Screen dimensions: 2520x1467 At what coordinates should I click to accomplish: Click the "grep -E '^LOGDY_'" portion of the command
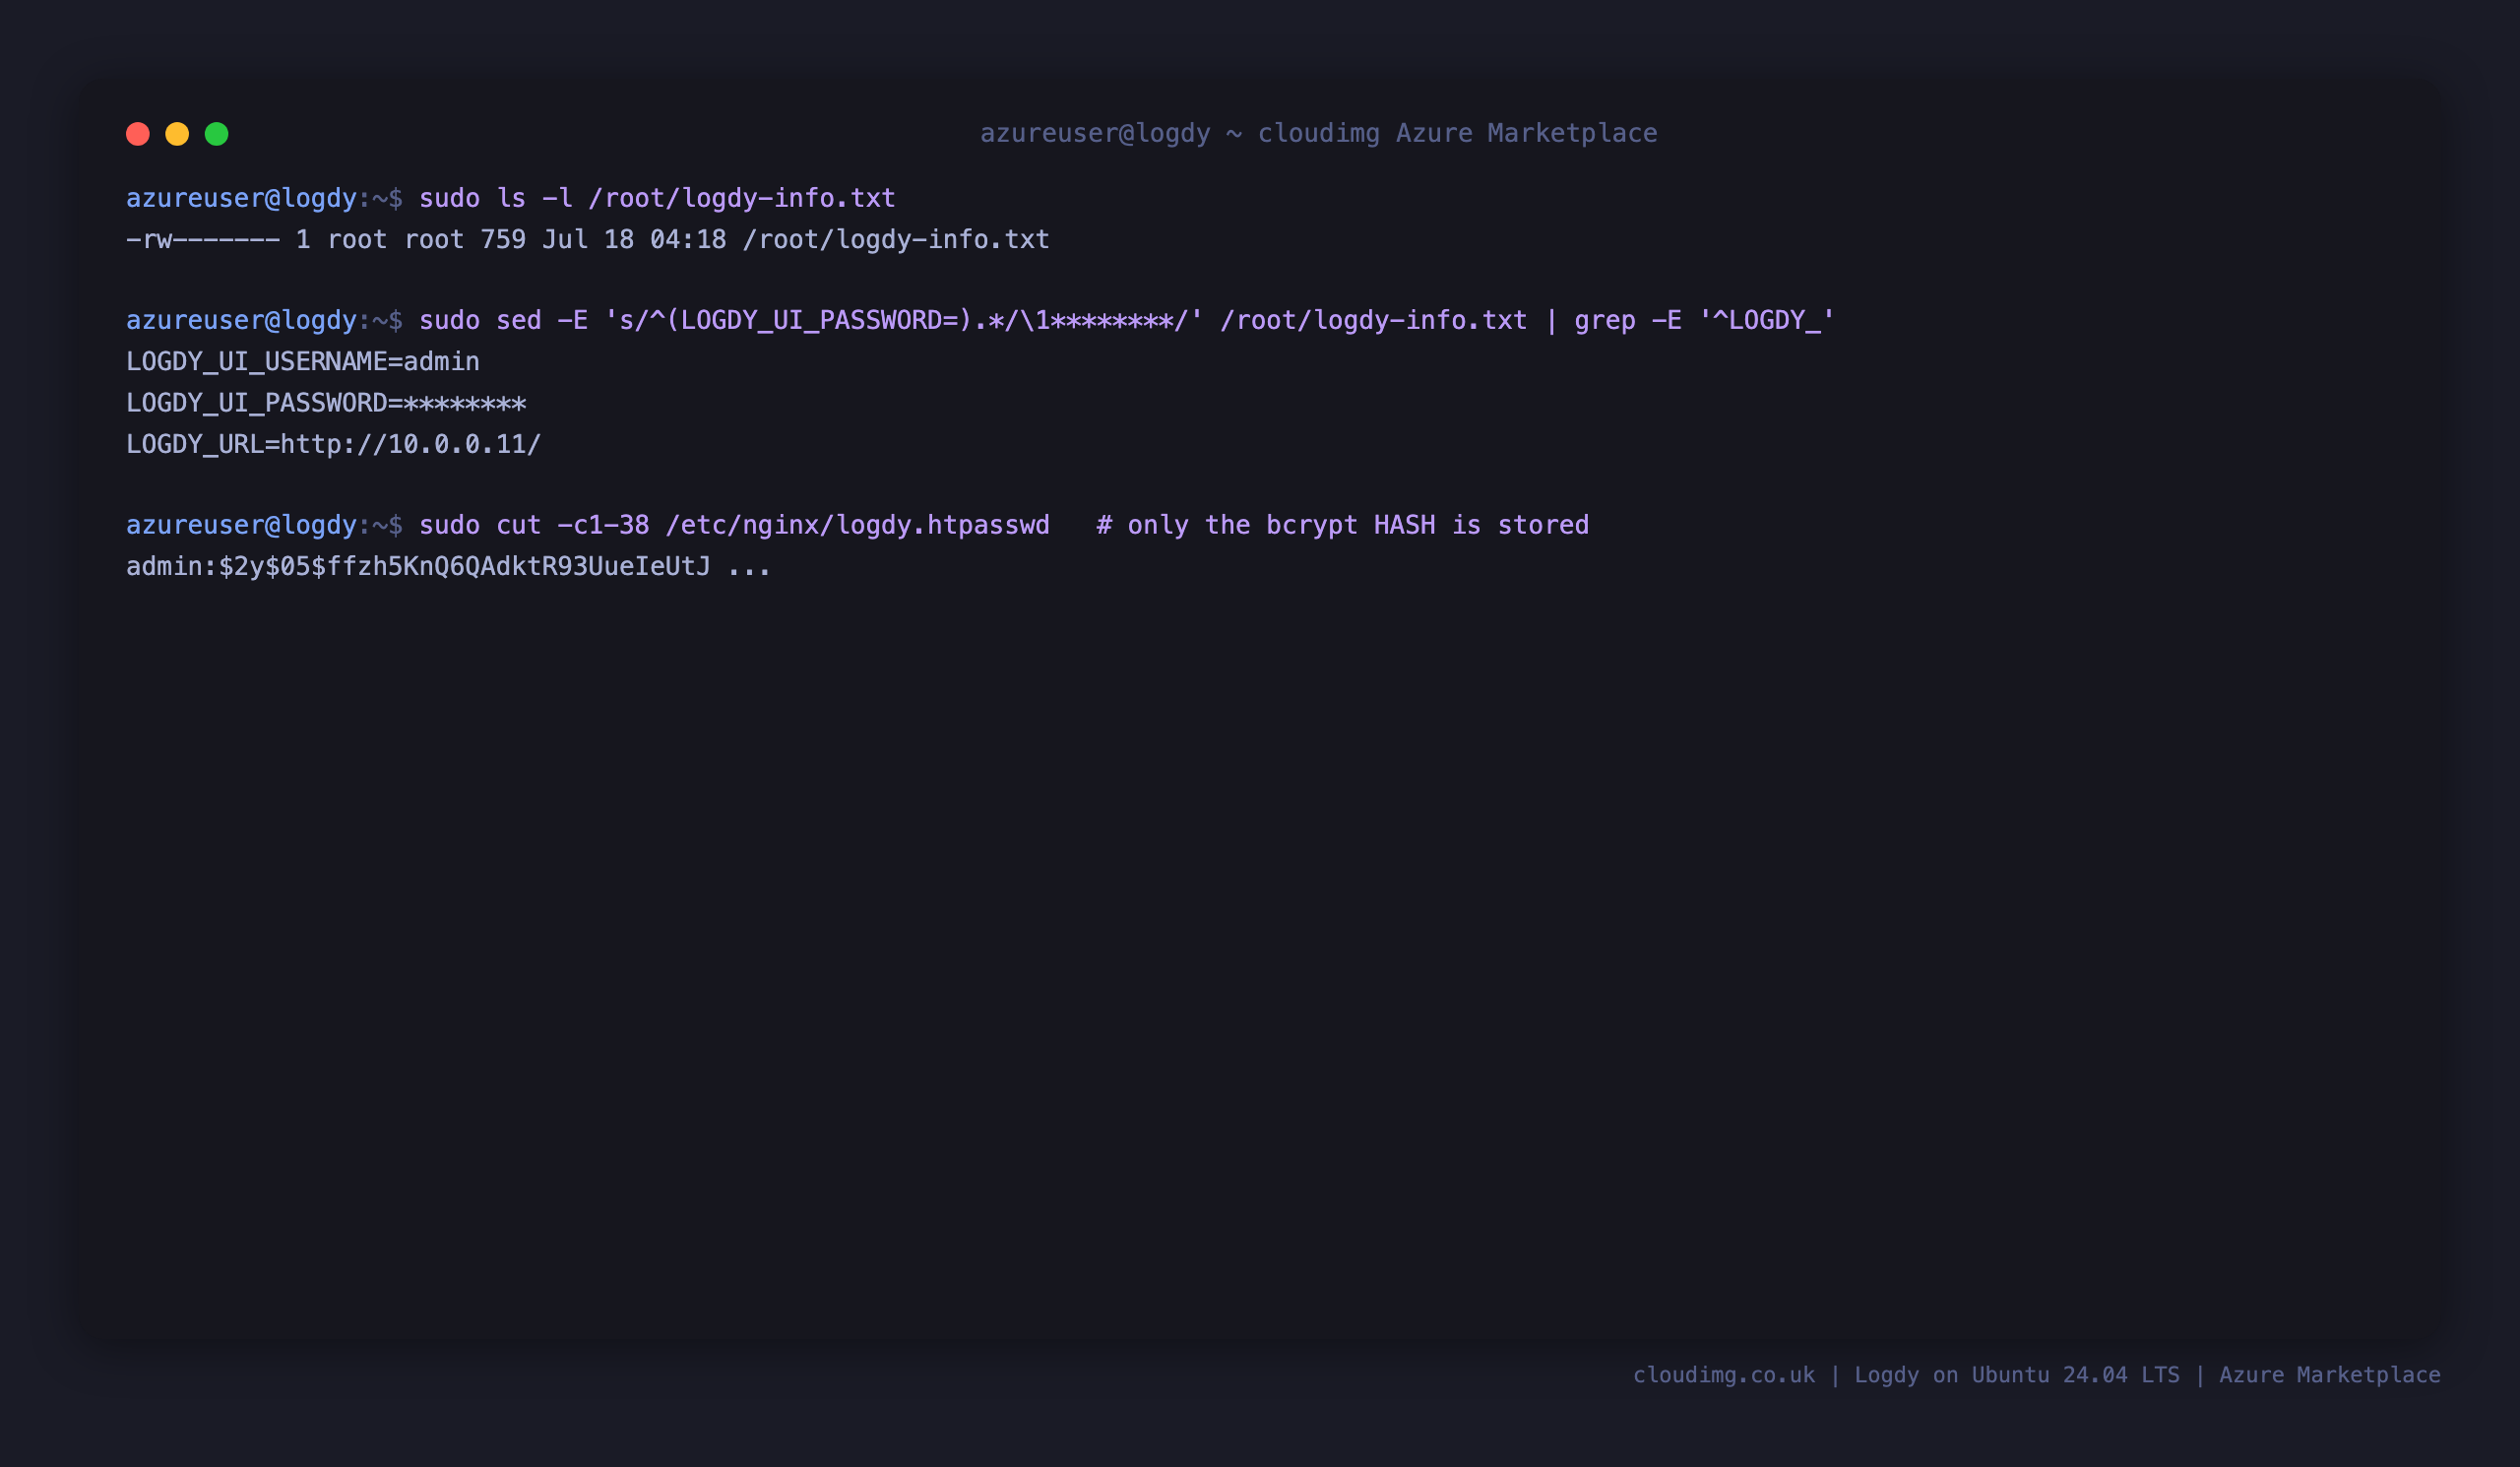pos(1704,320)
